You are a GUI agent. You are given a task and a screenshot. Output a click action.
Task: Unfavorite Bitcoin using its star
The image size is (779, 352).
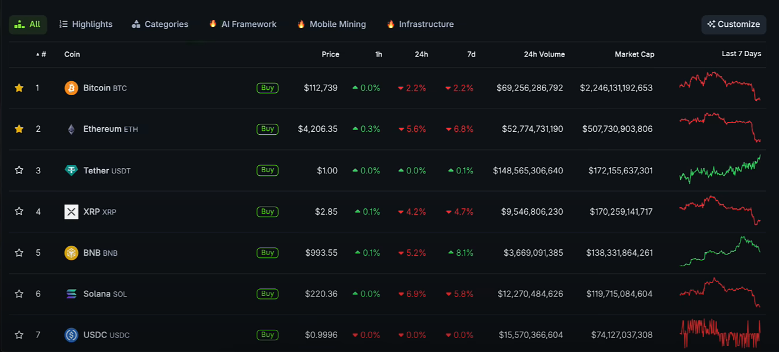19,88
